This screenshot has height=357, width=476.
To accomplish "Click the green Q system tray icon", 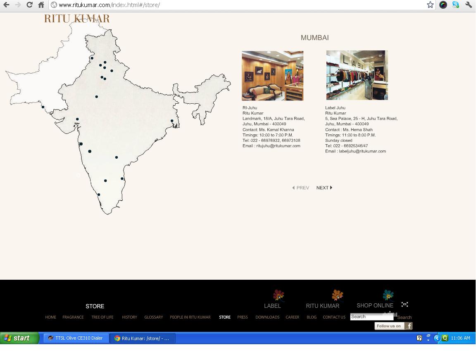I will coord(445,338).
